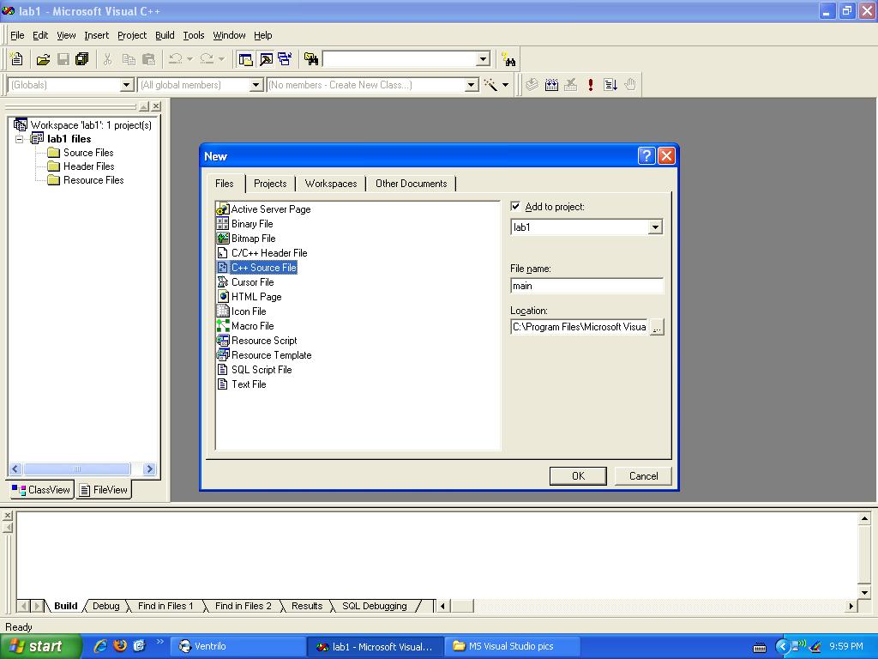Open Internet Explorer from quick launch

[x=100, y=646]
